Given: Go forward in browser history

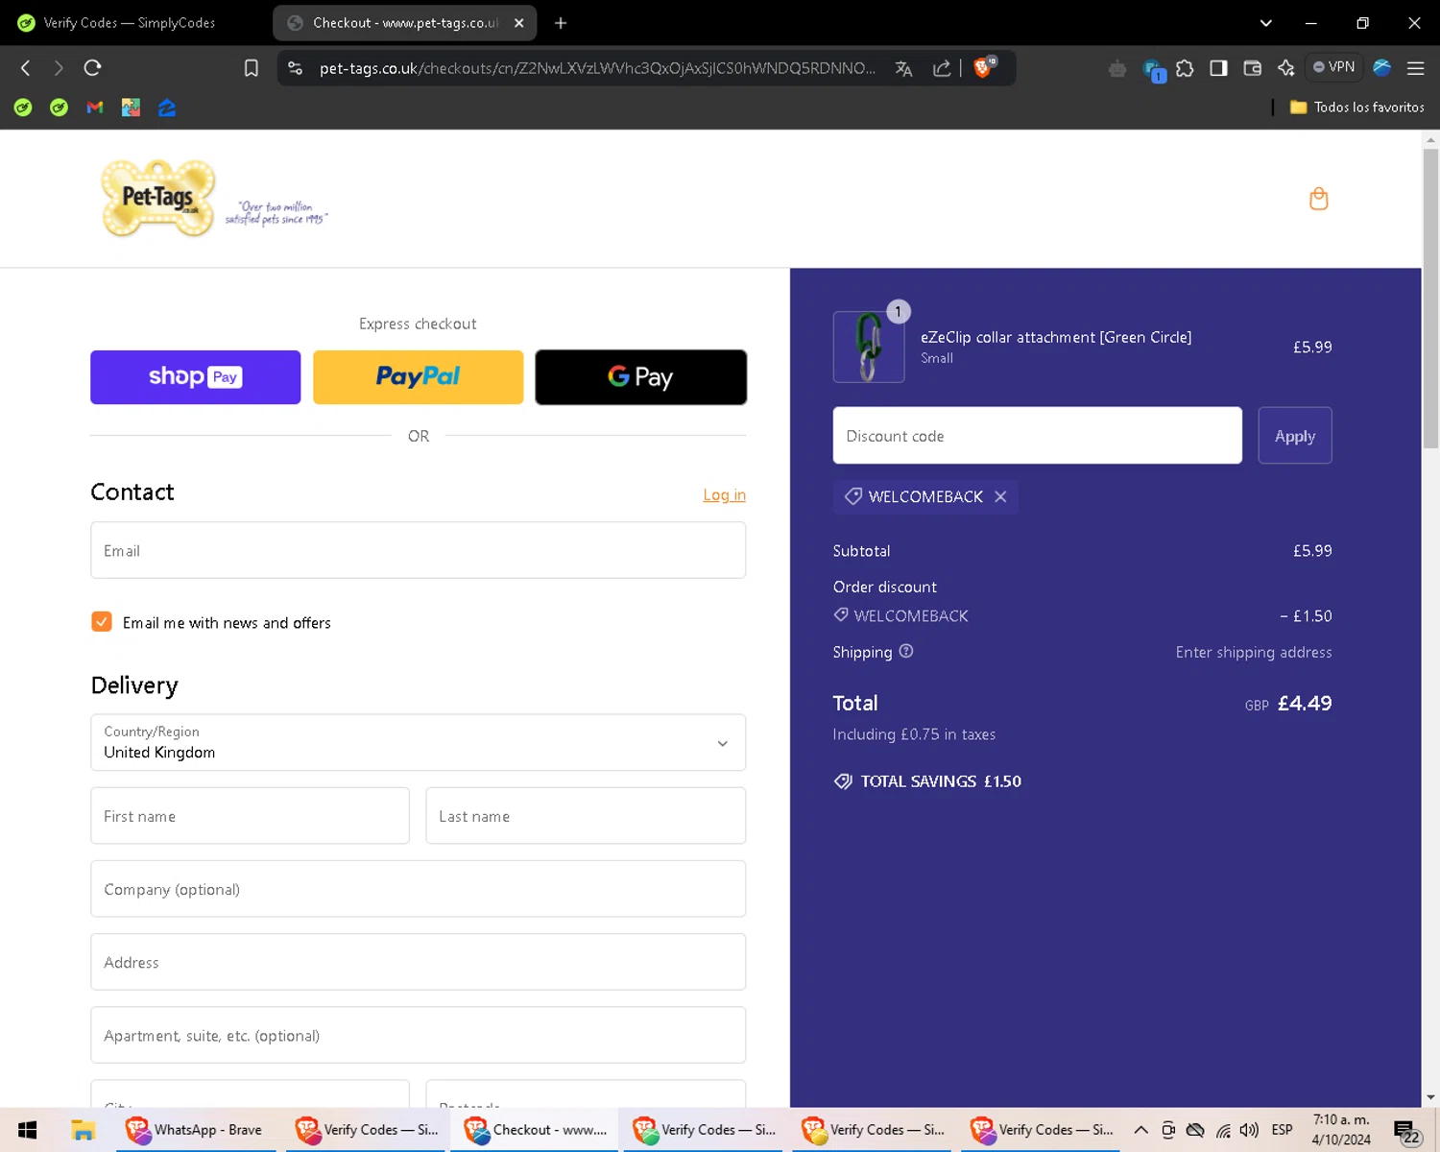Looking at the screenshot, I should click(59, 68).
